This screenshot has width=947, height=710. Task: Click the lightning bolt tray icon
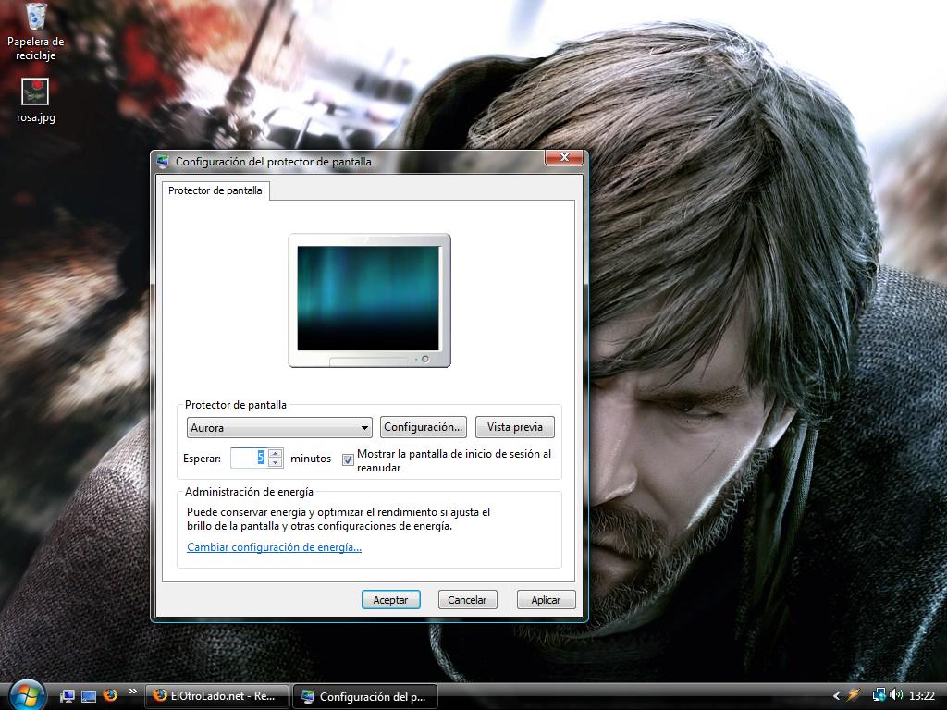click(853, 695)
